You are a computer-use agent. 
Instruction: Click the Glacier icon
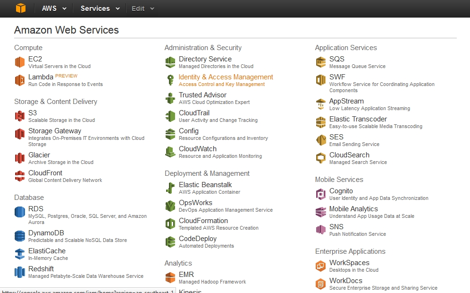click(20, 158)
